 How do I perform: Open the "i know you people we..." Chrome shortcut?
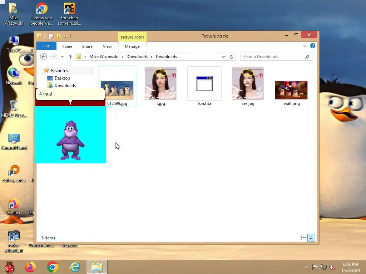(41, 14)
